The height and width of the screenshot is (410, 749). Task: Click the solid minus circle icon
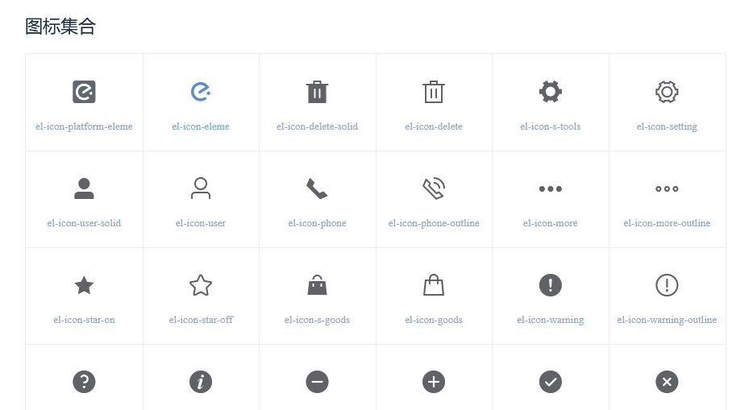click(x=317, y=382)
